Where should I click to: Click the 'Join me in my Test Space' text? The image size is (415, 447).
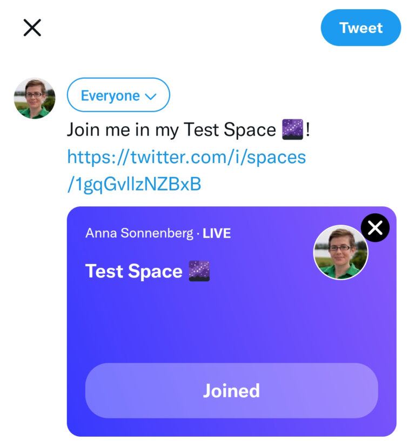tap(173, 130)
